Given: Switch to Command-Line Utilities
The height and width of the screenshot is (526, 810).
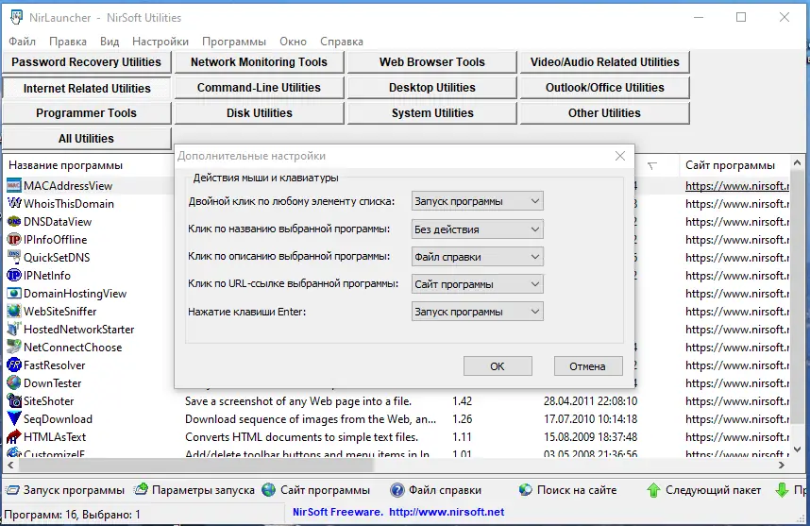Looking at the screenshot, I should [259, 88].
